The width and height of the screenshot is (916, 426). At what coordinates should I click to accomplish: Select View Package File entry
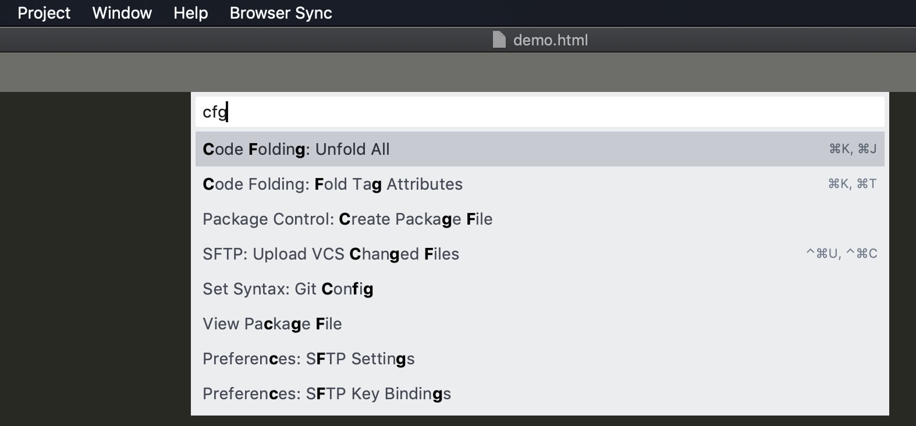(x=539, y=324)
